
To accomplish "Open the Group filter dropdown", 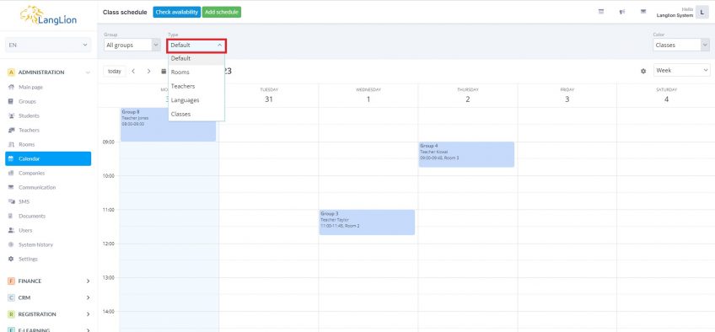I will (x=132, y=46).
